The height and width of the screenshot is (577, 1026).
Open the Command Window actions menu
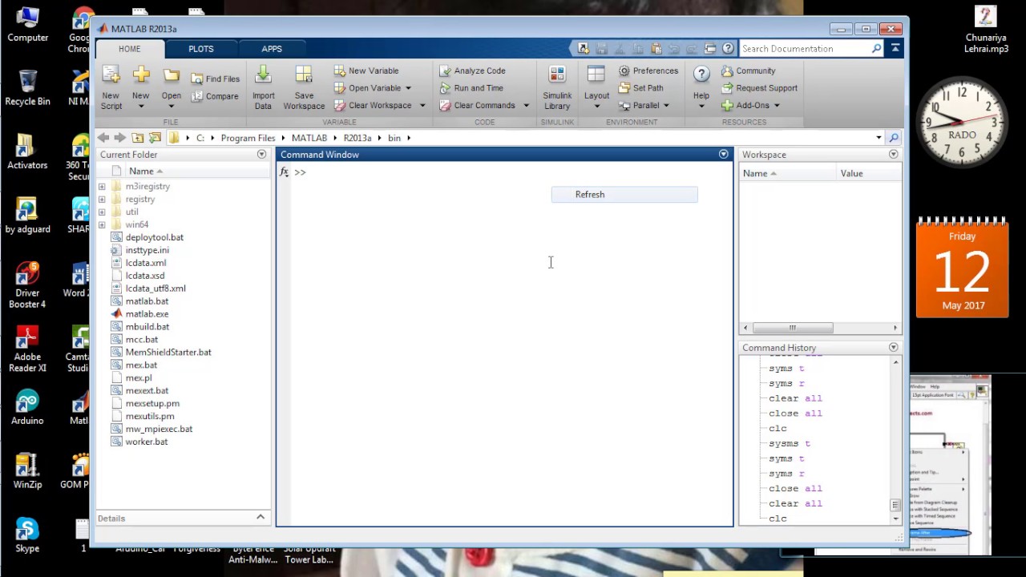pos(724,154)
